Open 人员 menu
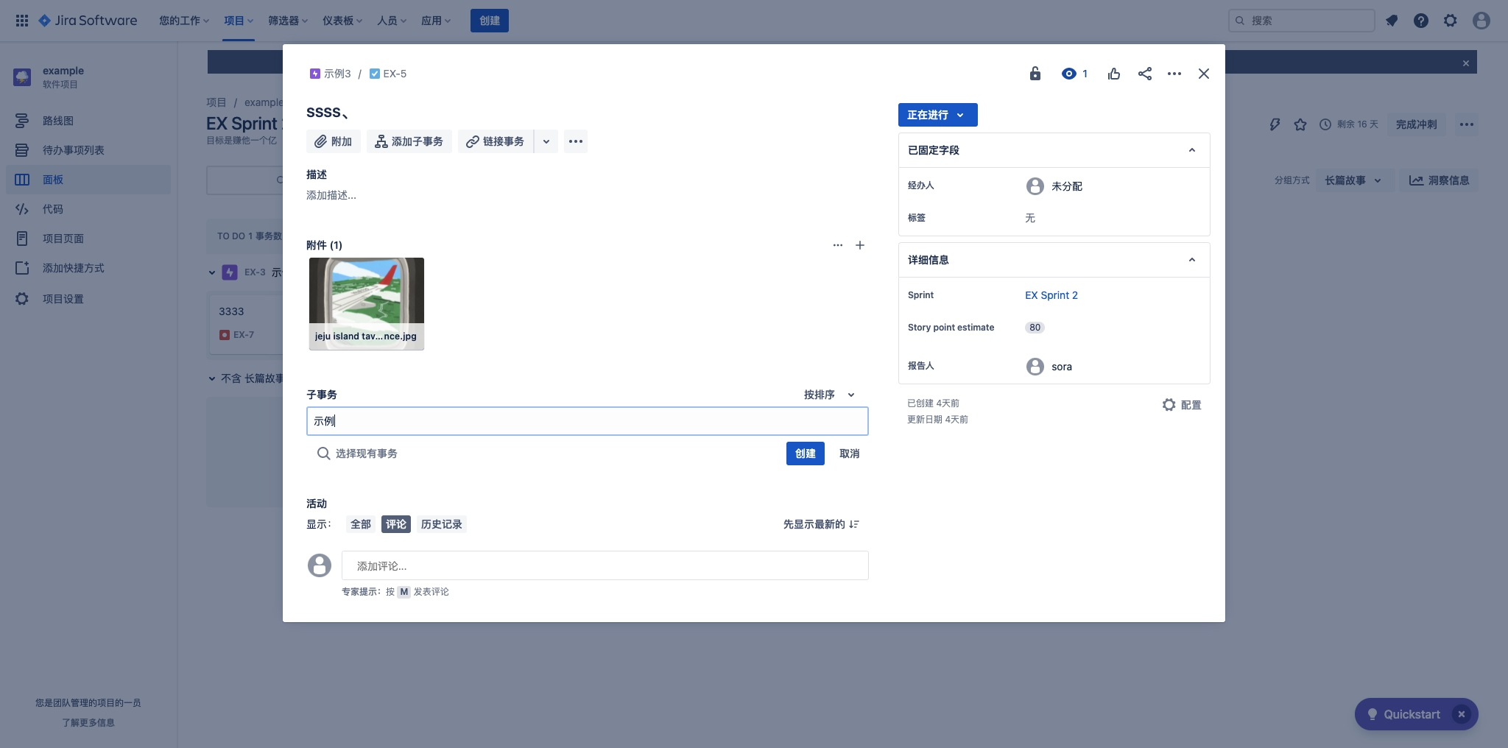 pos(392,21)
